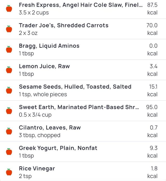Open Sesame Seeds, Hulled, Toasted, Salted item
The height and width of the screenshot is (181, 166).
tap(75, 87)
